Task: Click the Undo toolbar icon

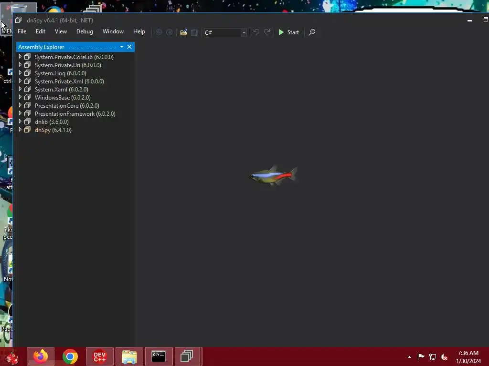Action: pos(256,32)
